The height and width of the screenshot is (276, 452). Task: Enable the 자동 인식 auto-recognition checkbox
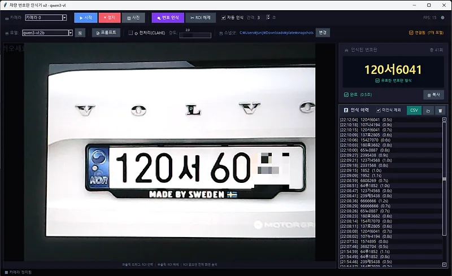coord(223,17)
